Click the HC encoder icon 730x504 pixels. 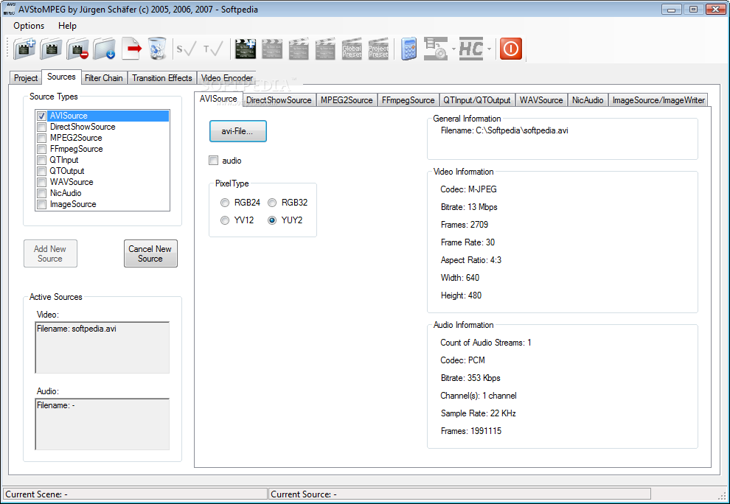pyautogui.click(x=470, y=49)
